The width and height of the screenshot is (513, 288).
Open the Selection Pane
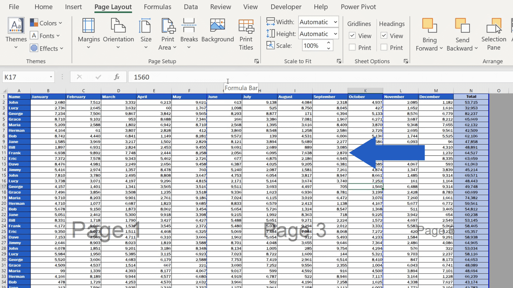point(493,34)
